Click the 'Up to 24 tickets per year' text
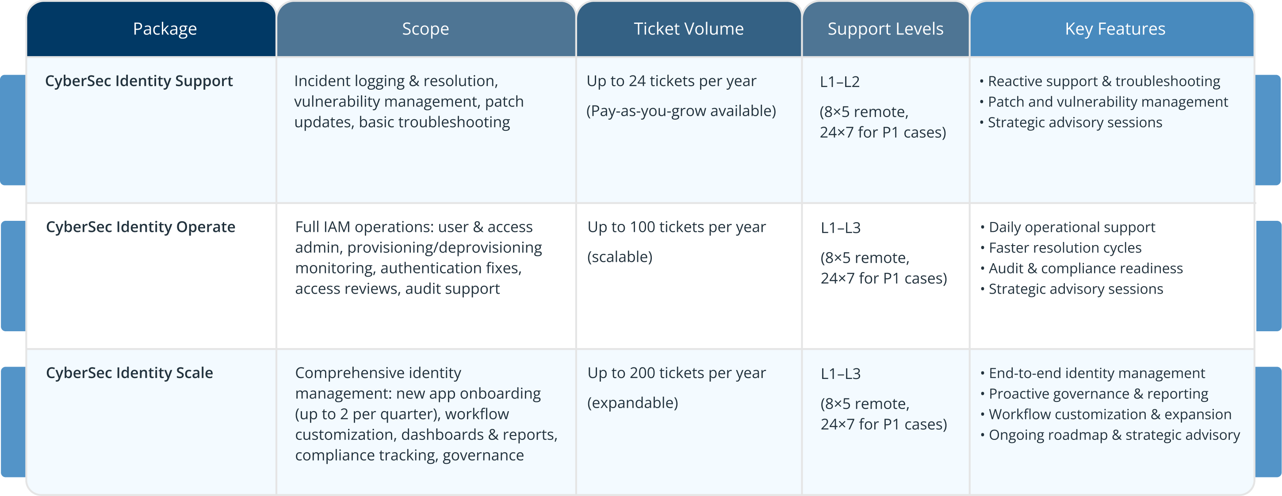Screen dimensions: 1282x496 671,81
